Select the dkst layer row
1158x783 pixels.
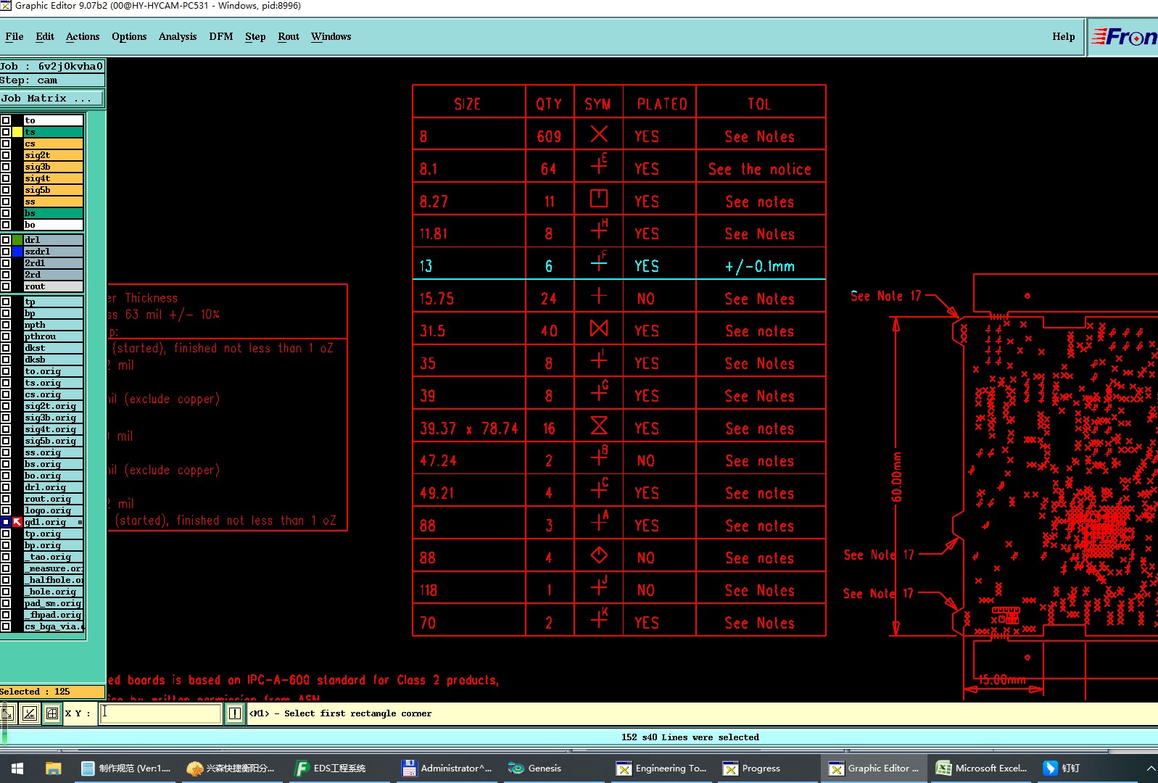click(x=54, y=348)
